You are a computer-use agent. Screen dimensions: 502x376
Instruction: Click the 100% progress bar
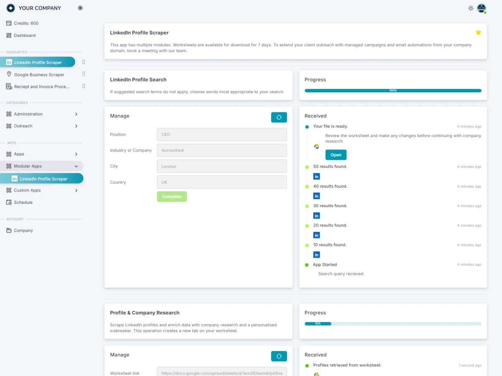(393, 91)
